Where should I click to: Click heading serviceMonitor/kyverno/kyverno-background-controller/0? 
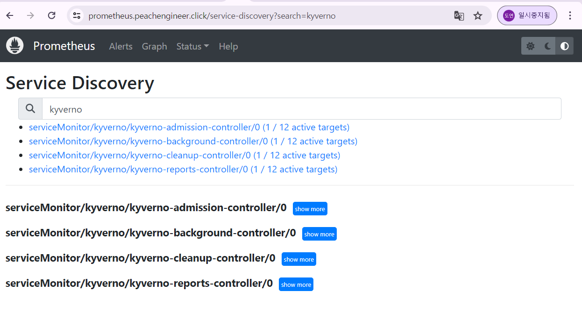[150, 233]
